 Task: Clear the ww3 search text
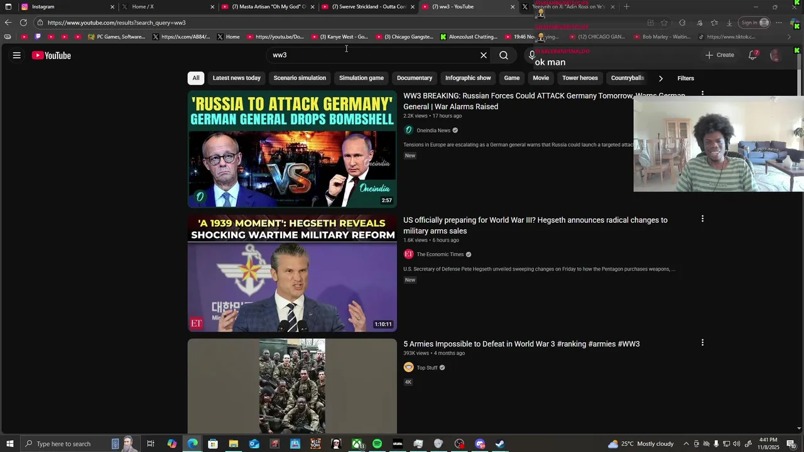(x=484, y=55)
